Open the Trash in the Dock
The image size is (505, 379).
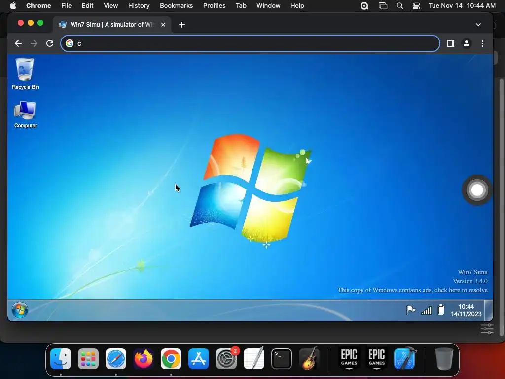pyautogui.click(x=444, y=359)
